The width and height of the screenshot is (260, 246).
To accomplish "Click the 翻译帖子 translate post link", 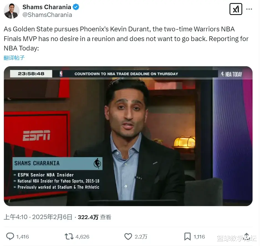I will coord(14,58).
